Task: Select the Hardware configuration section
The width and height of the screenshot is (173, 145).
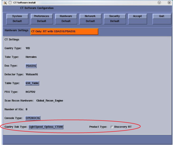Action: (66, 16)
